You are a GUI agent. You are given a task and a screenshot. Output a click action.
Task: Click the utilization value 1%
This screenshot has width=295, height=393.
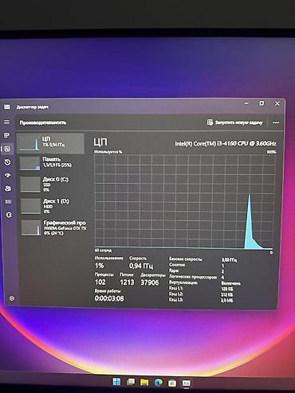[99, 266]
